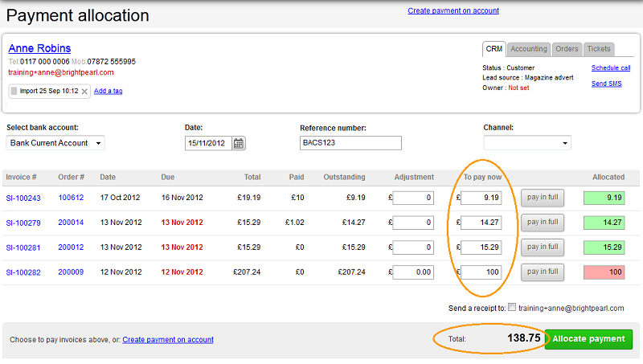
Task: Click the green Allocated box 14.27
Action: pyautogui.click(x=604, y=223)
